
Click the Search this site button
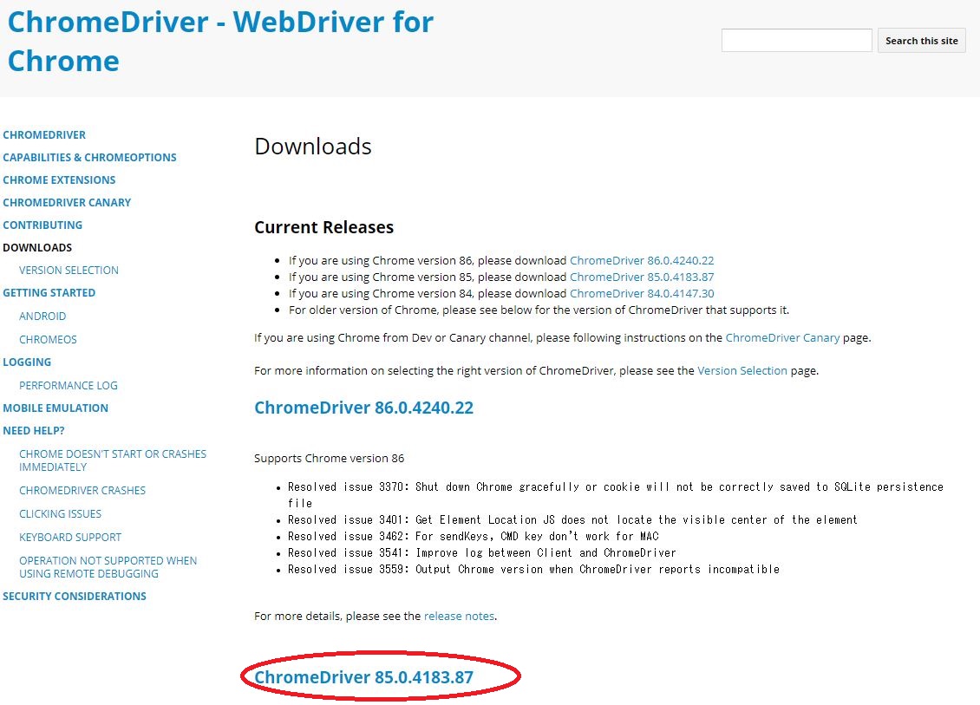(x=921, y=40)
